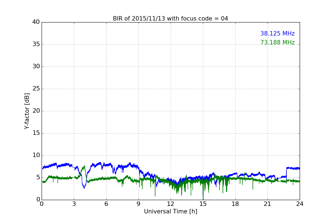
Task: Click the x-axis tick label 3
Action: (x=74, y=204)
